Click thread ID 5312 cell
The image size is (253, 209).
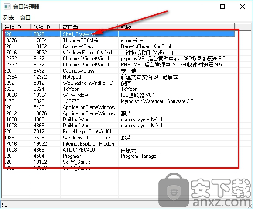(39, 83)
